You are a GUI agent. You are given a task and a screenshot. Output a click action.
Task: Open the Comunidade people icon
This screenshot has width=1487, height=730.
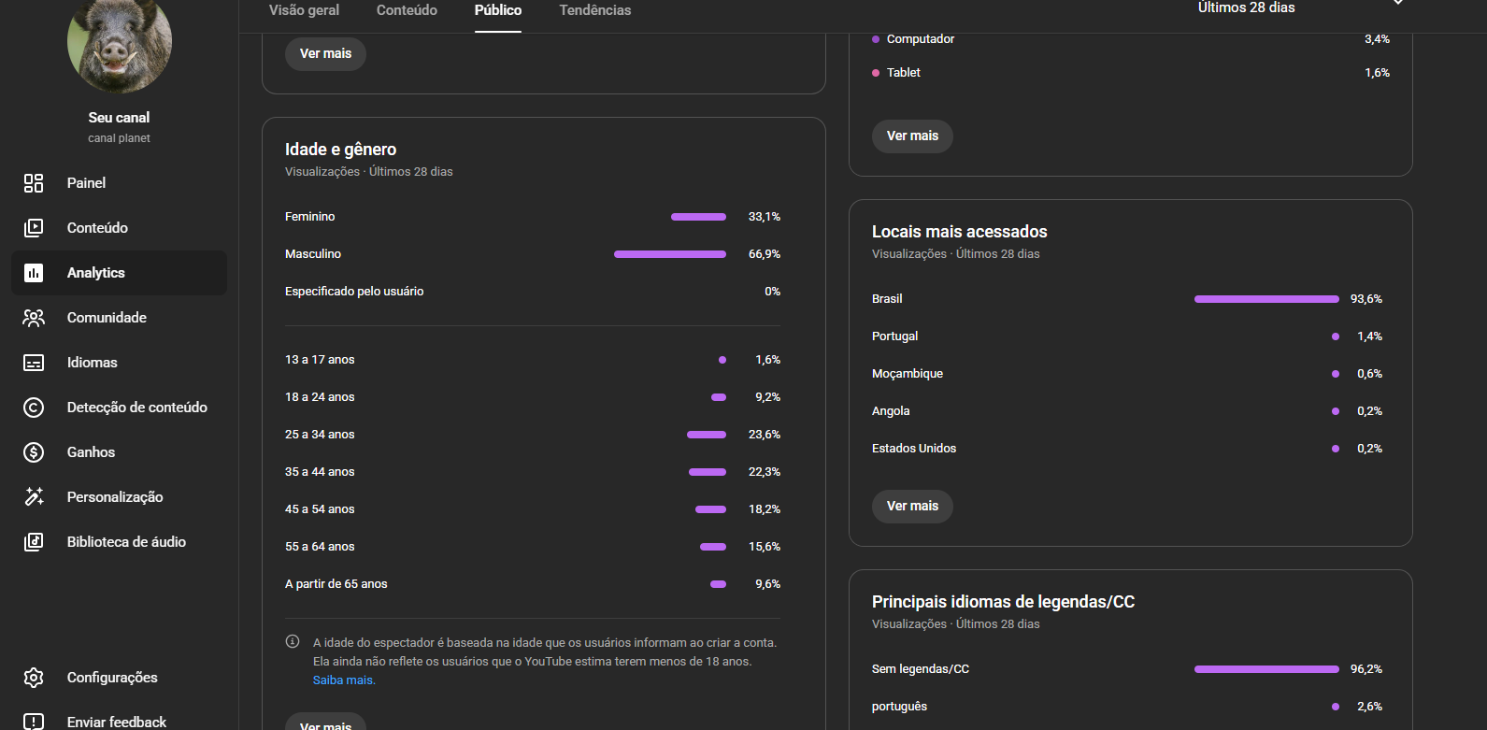[x=34, y=318]
